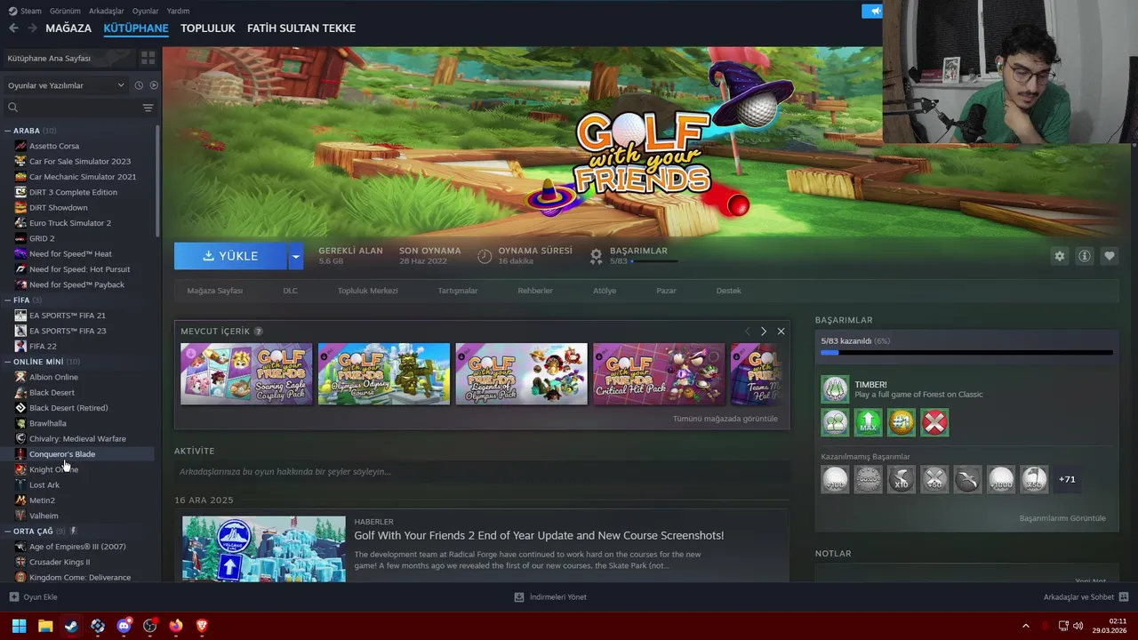Click the green MAX achievement icon
The height and width of the screenshot is (640, 1138).
868,422
